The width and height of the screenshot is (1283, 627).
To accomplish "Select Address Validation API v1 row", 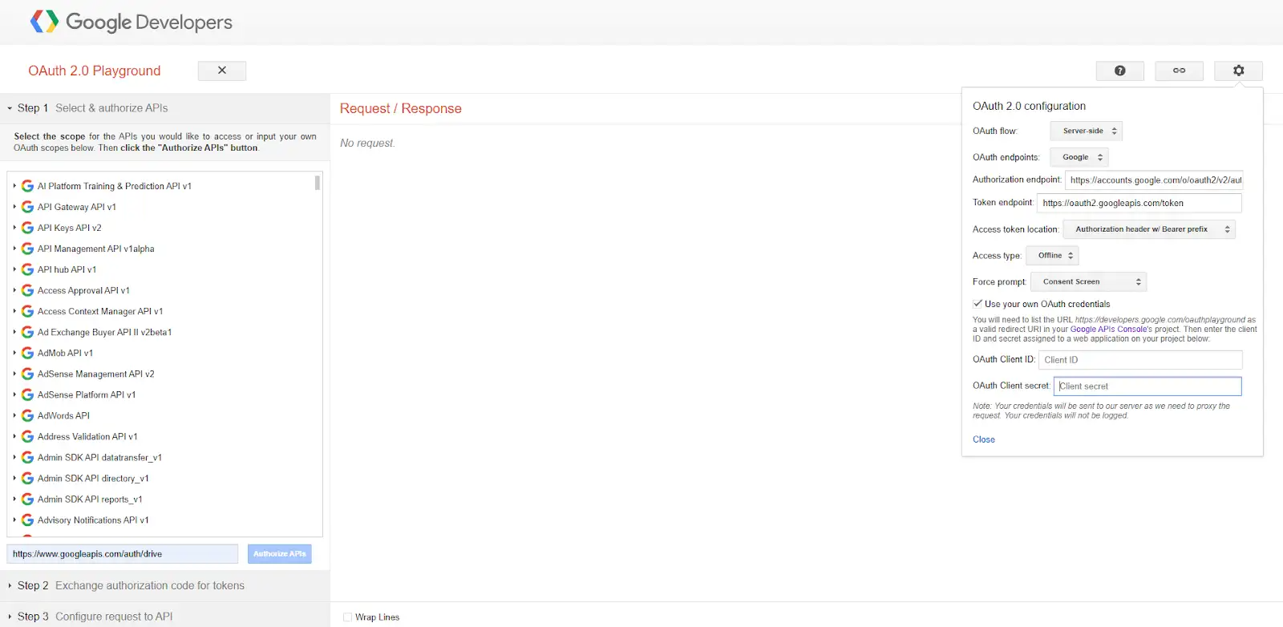I will click(x=162, y=436).
